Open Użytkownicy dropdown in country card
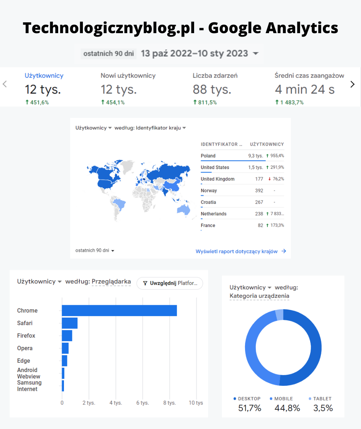The width and height of the screenshot is (361, 429). coord(94,128)
